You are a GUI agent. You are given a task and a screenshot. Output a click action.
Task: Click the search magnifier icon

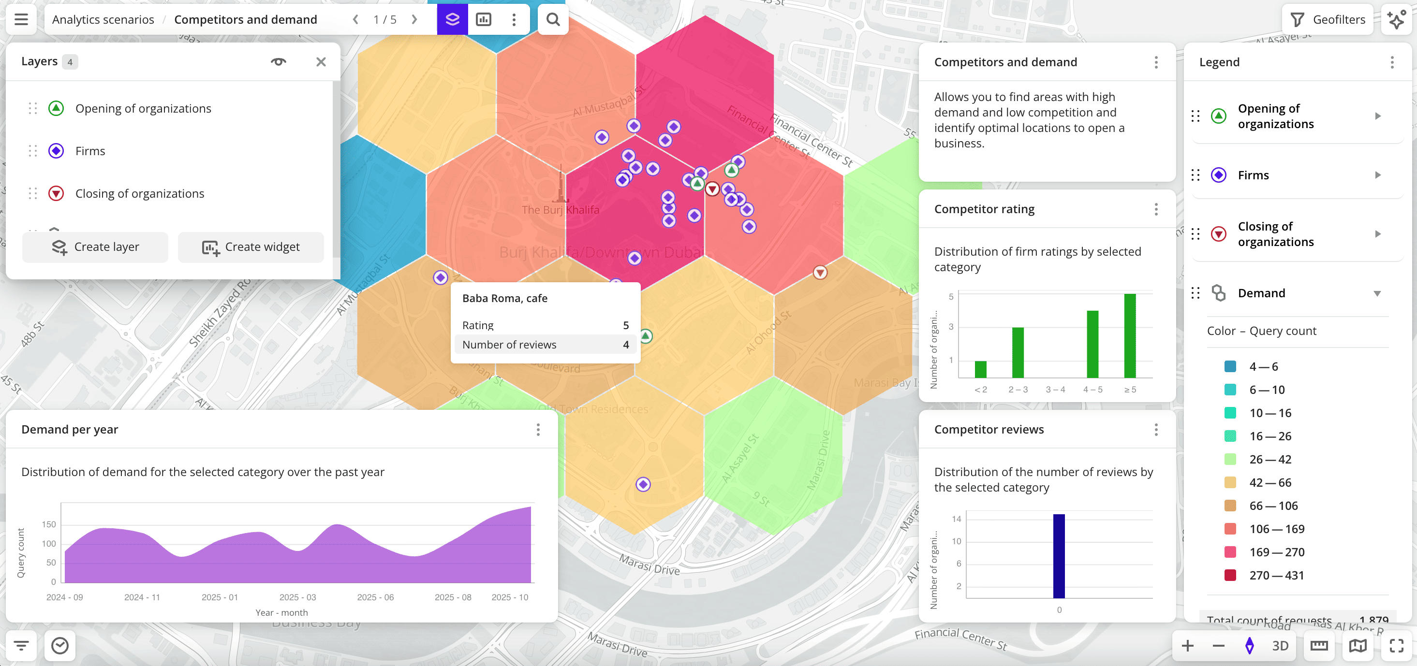[x=553, y=20]
